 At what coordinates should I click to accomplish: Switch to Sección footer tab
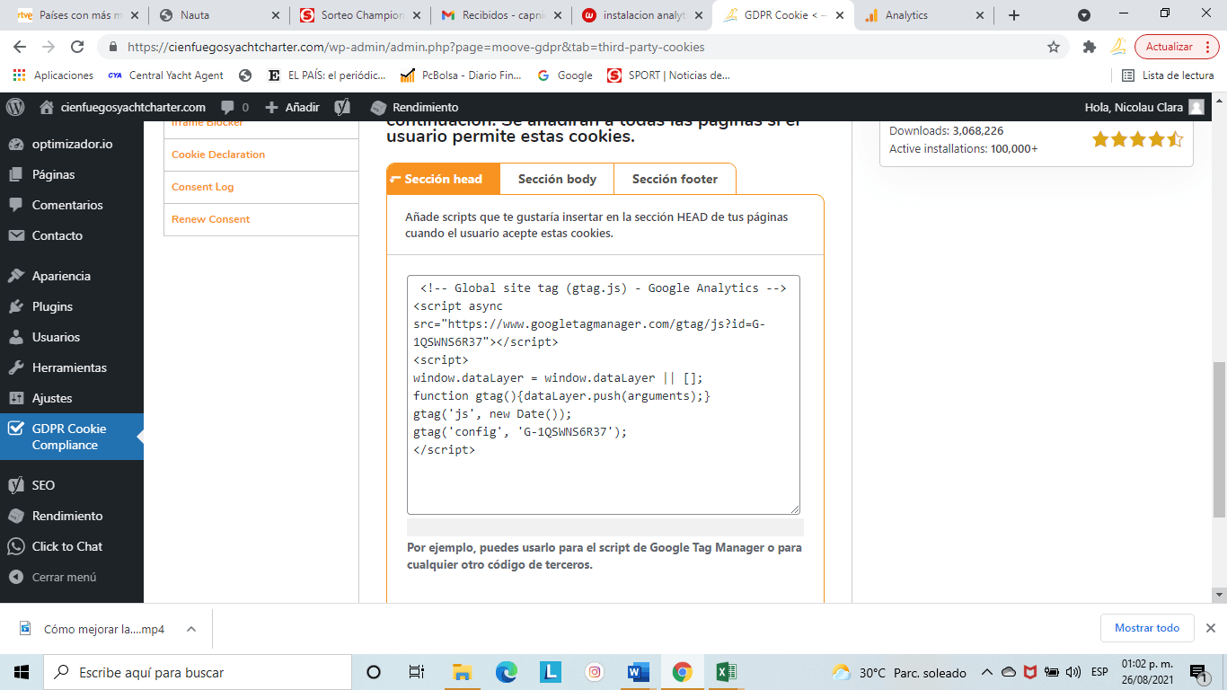[x=675, y=179]
